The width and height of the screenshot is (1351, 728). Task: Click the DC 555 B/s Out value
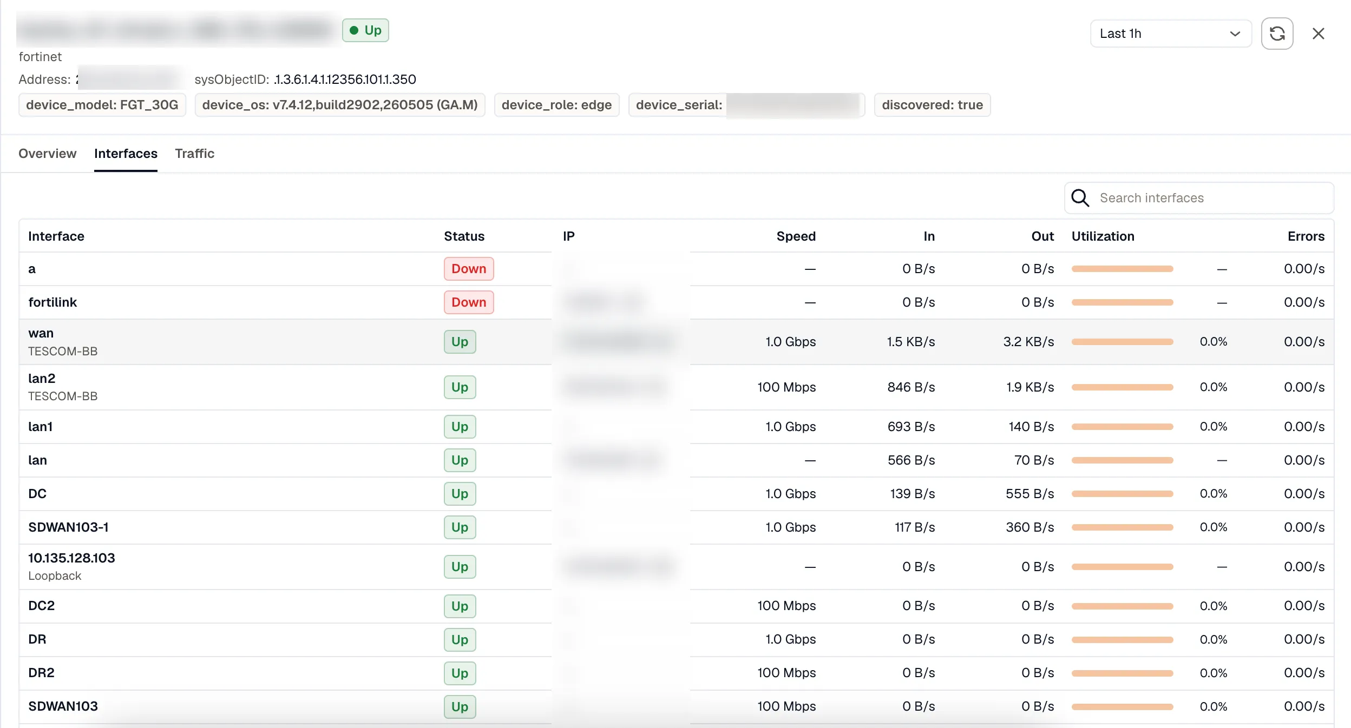[x=1029, y=494]
